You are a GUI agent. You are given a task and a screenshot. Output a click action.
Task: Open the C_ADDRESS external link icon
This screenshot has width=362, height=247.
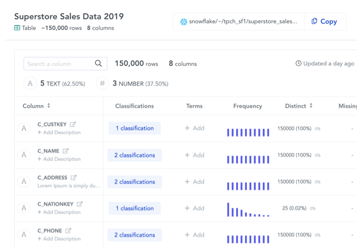(x=73, y=177)
